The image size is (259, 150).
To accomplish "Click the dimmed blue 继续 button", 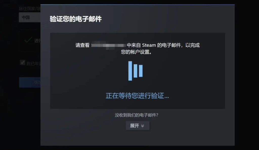I will click(30, 82).
